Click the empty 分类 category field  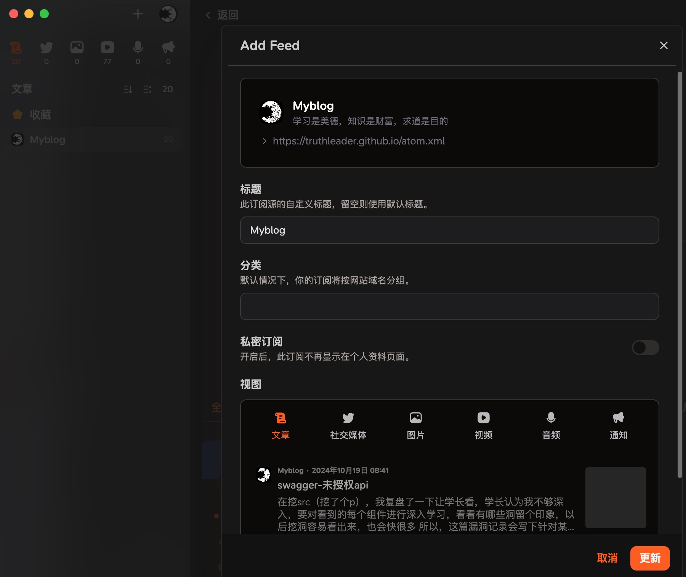[449, 306]
